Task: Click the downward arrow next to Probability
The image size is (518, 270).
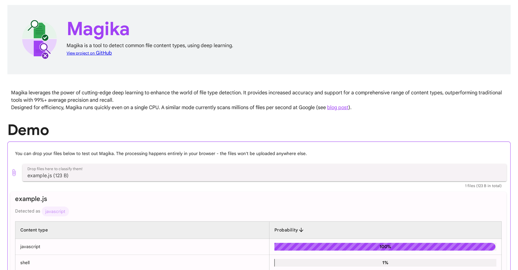Action: coord(301,230)
